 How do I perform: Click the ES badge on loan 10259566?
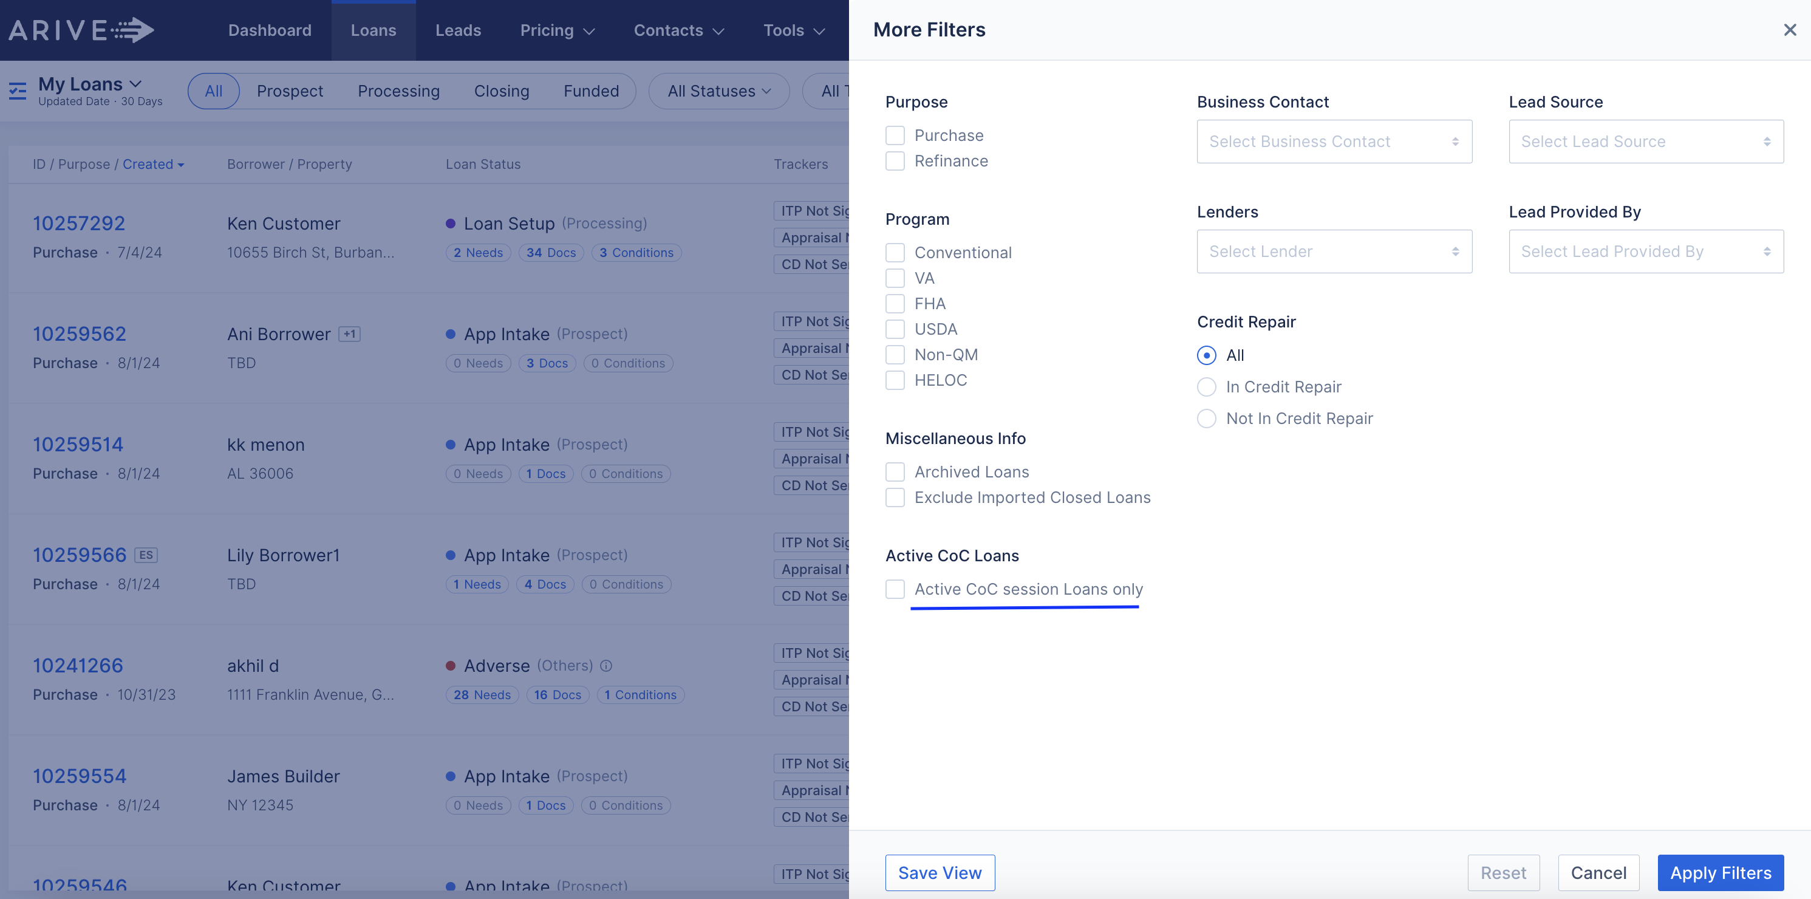(146, 555)
